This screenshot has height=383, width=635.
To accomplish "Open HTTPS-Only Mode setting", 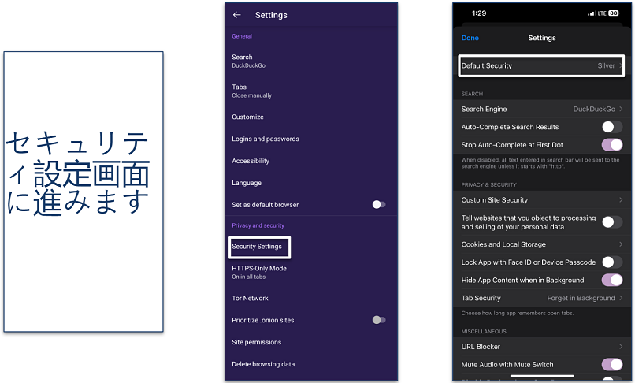I will coord(258,272).
